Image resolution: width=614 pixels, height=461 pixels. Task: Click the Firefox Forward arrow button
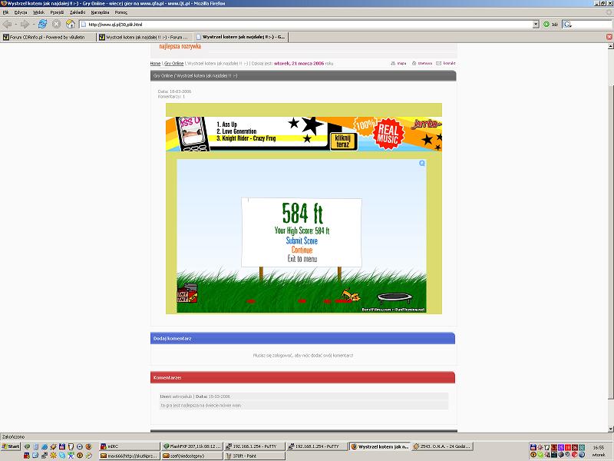click(x=25, y=25)
